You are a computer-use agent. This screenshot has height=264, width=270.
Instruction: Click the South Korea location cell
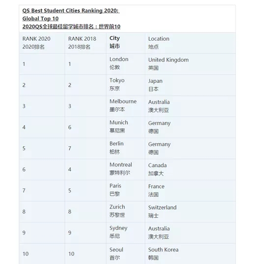190,254
